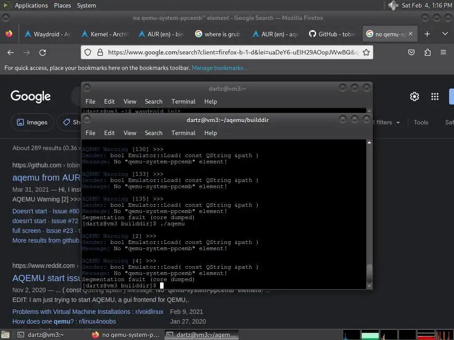This screenshot has height=340, width=454.
Task: Open the Firefox hamburger application menu
Action: 443,52
